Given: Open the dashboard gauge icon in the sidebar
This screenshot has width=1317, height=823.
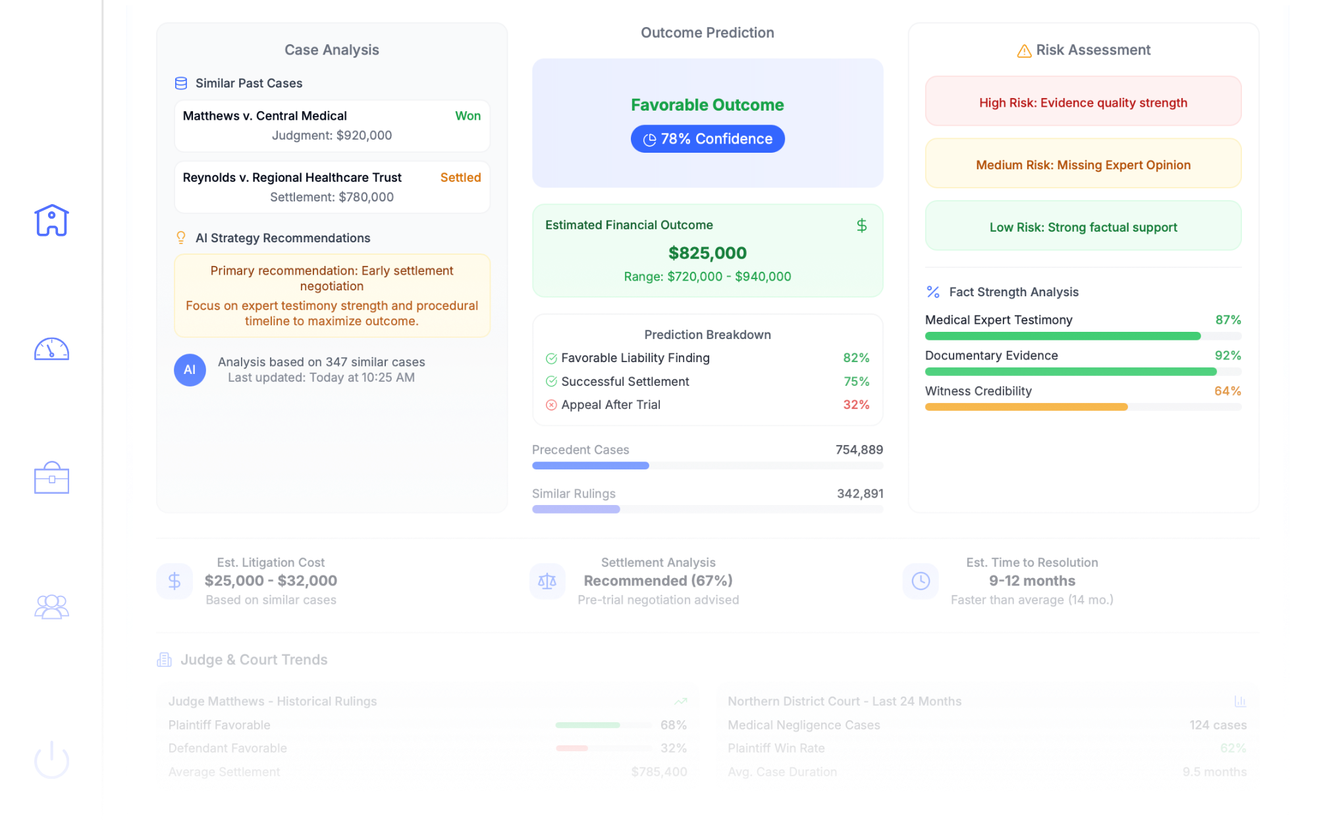Looking at the screenshot, I should tap(52, 350).
